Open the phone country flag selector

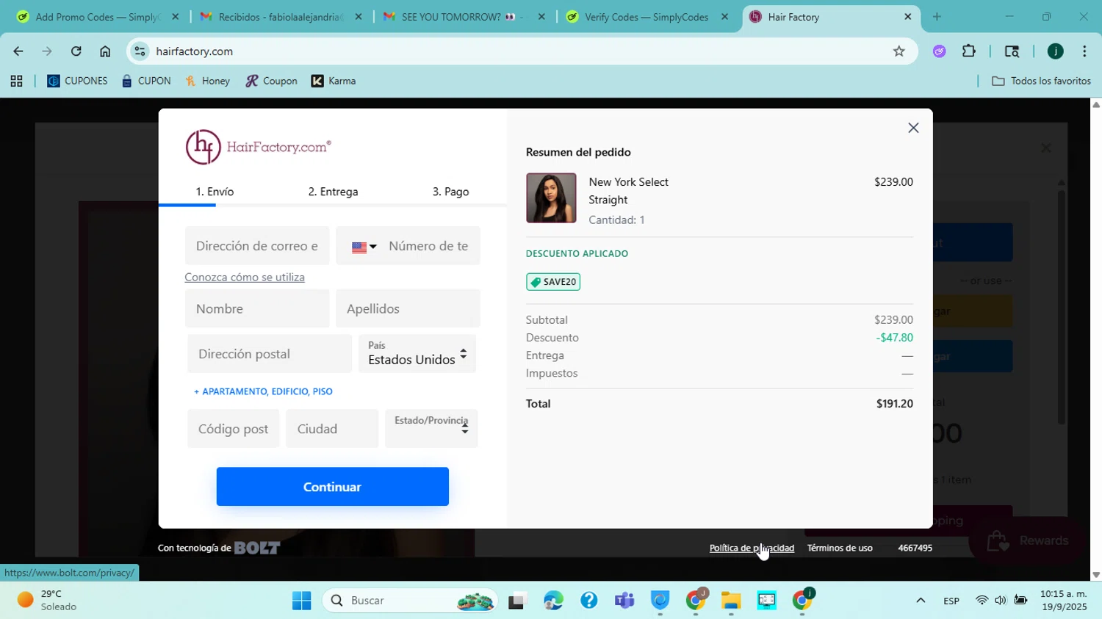[364, 247]
